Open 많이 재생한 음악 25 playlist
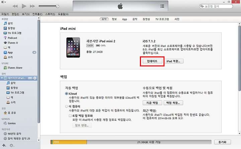 [x=19, y=139]
